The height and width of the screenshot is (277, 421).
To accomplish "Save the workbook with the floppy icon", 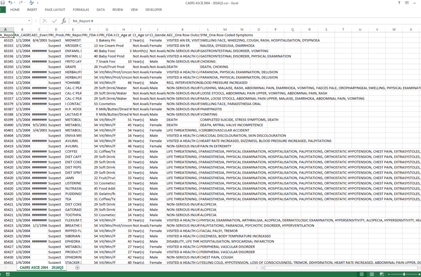I will coord(2,3).
